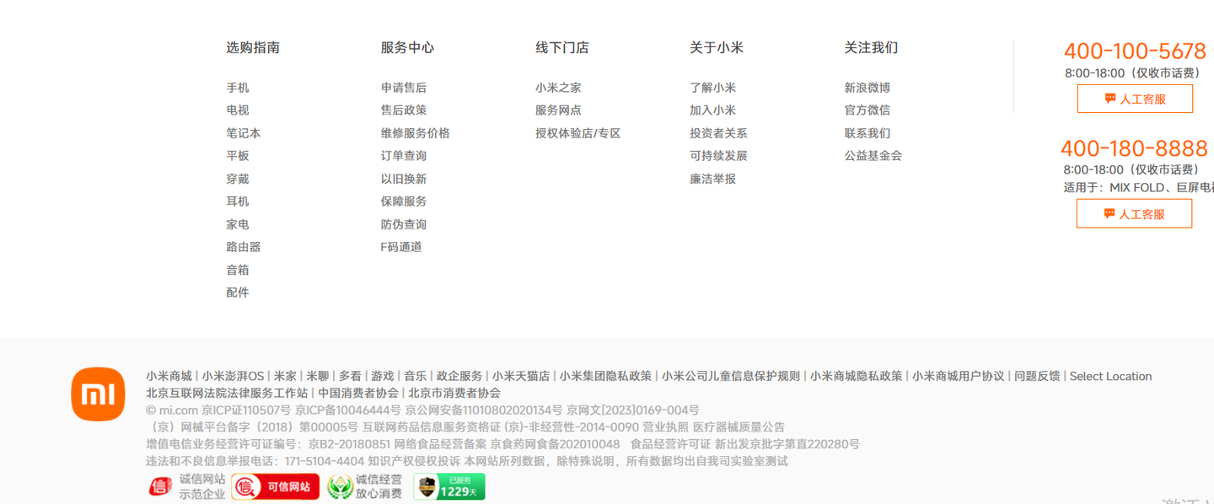
Task: Open 政企服务 footer link
Action: pos(459,376)
